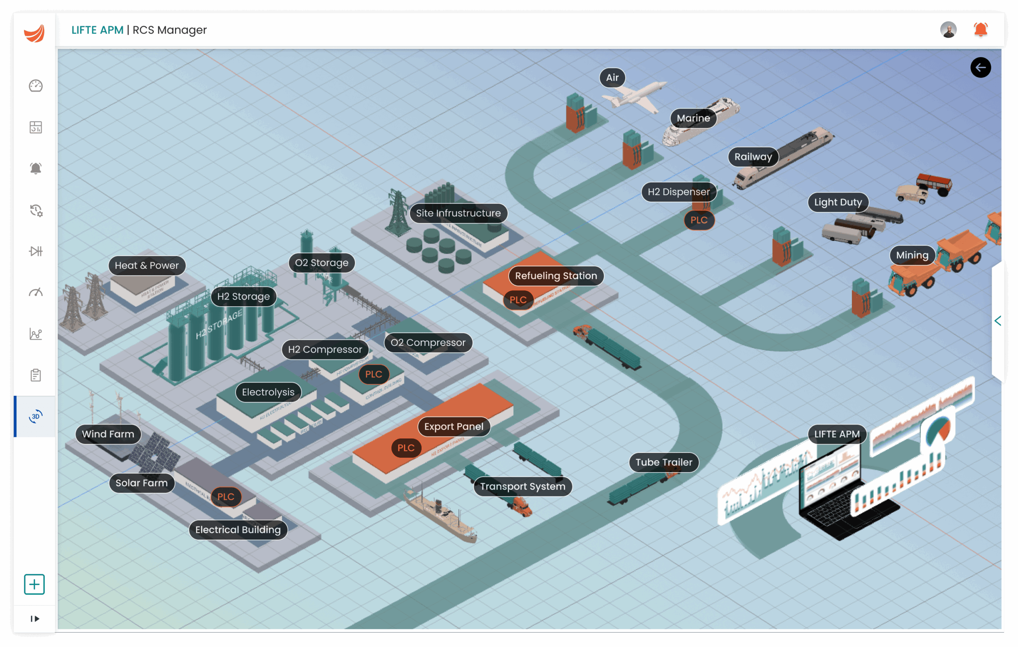
Task: Click the clipboard reports sidebar icon
Action: pyautogui.click(x=36, y=375)
